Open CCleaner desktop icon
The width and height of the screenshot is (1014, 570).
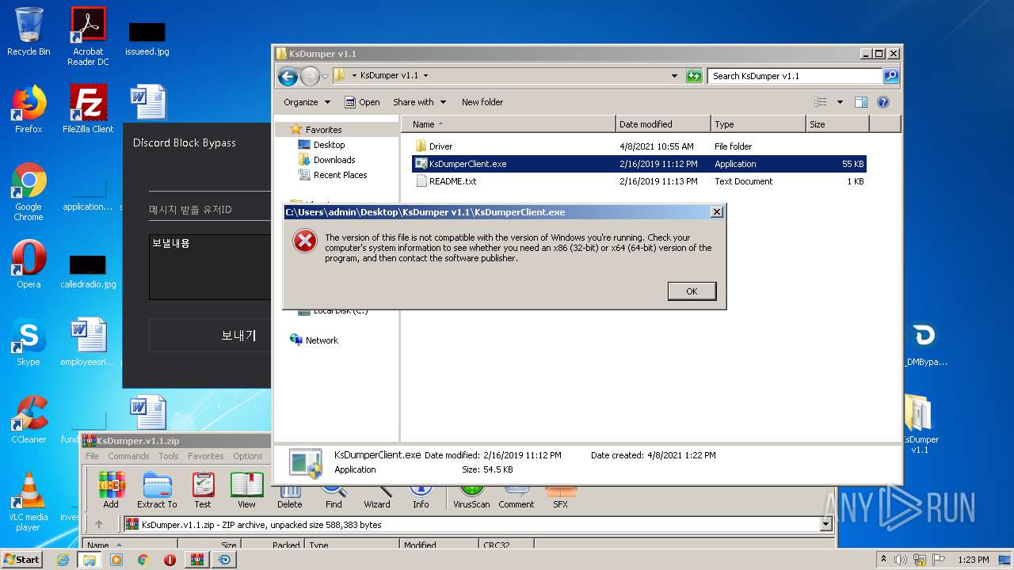[x=29, y=420]
